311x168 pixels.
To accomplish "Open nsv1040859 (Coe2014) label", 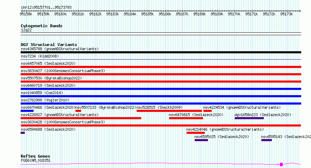I will tap(42, 93).
